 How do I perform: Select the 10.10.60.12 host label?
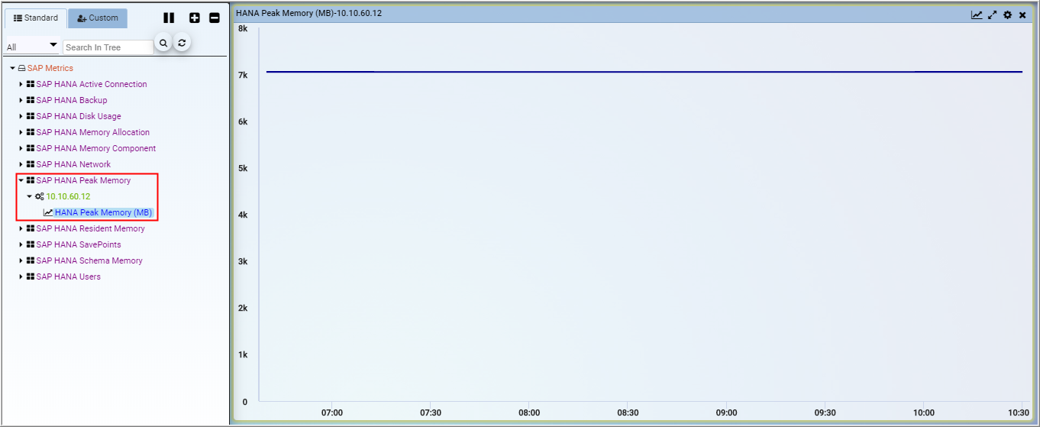pyautogui.click(x=68, y=196)
